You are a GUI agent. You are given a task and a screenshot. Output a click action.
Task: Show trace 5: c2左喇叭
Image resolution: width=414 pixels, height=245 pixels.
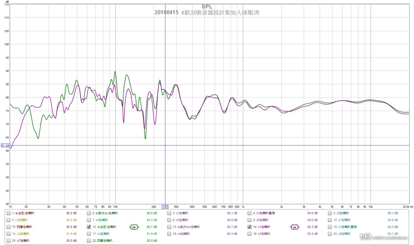(x=330, y=213)
